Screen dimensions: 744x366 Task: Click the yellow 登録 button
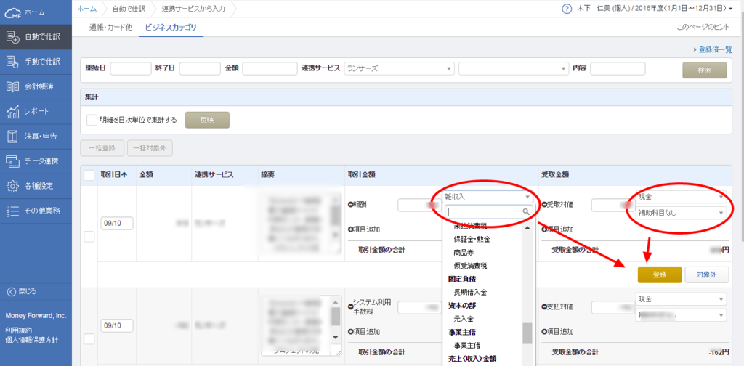pos(660,274)
